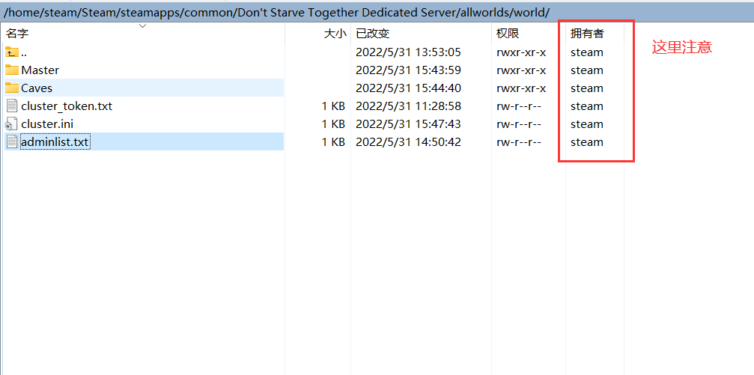Image resolution: width=754 pixels, height=375 pixels.
Task: Select the adminlist.txt file name
Action: [55, 141]
